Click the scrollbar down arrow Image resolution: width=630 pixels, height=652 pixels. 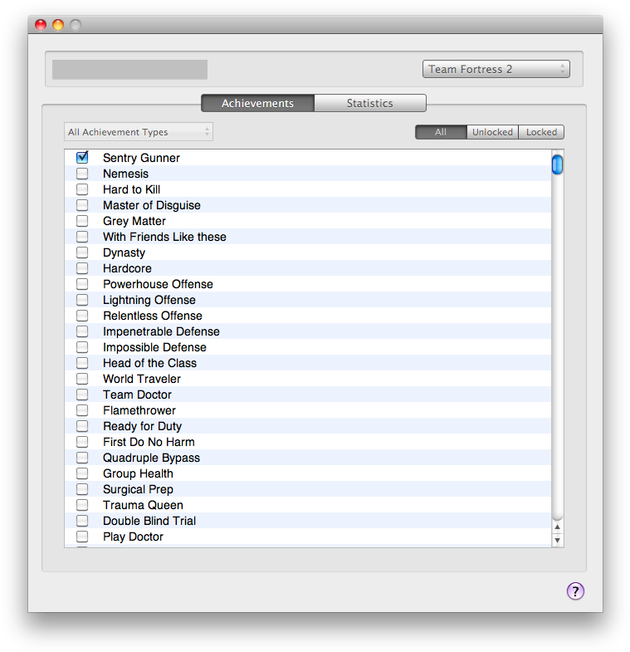pyautogui.click(x=557, y=540)
